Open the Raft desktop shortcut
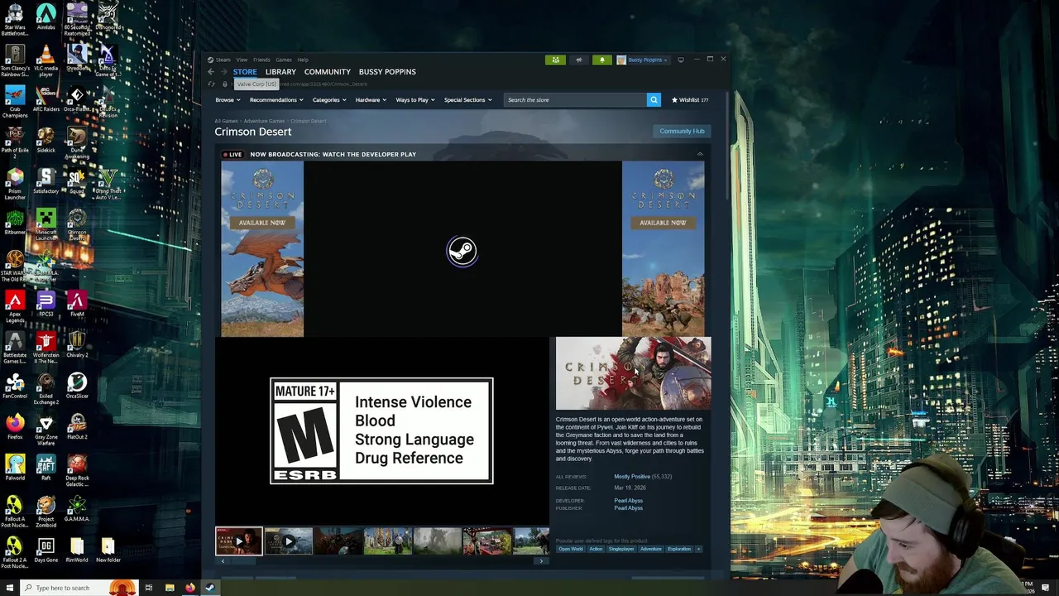1059x596 pixels. [46, 468]
